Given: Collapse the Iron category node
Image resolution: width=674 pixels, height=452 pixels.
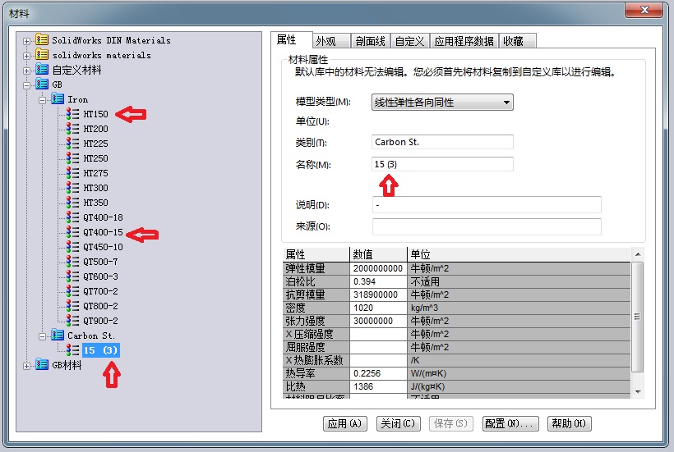Looking at the screenshot, I should pos(42,100).
